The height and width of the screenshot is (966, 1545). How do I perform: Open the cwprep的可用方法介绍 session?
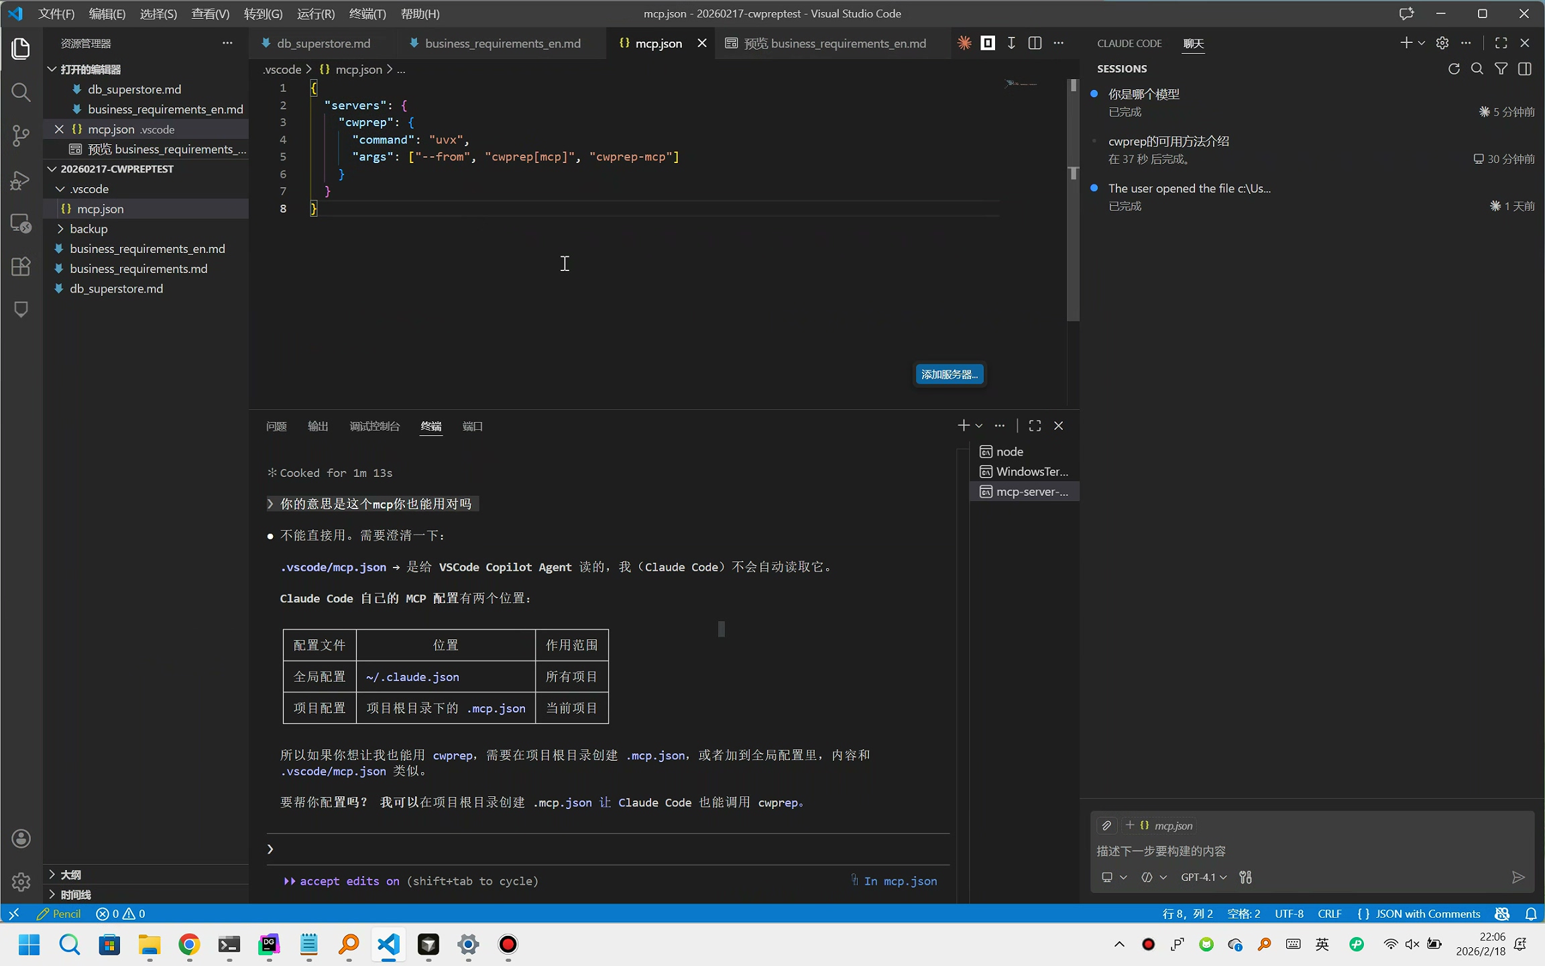point(1313,150)
